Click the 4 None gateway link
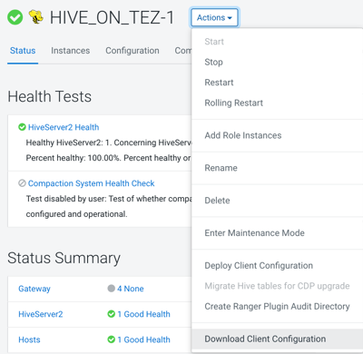The height and width of the screenshot is (354, 363). pos(131,289)
